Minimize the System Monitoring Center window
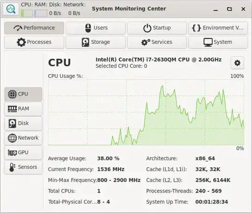The image size is (252, 213). (216, 9)
